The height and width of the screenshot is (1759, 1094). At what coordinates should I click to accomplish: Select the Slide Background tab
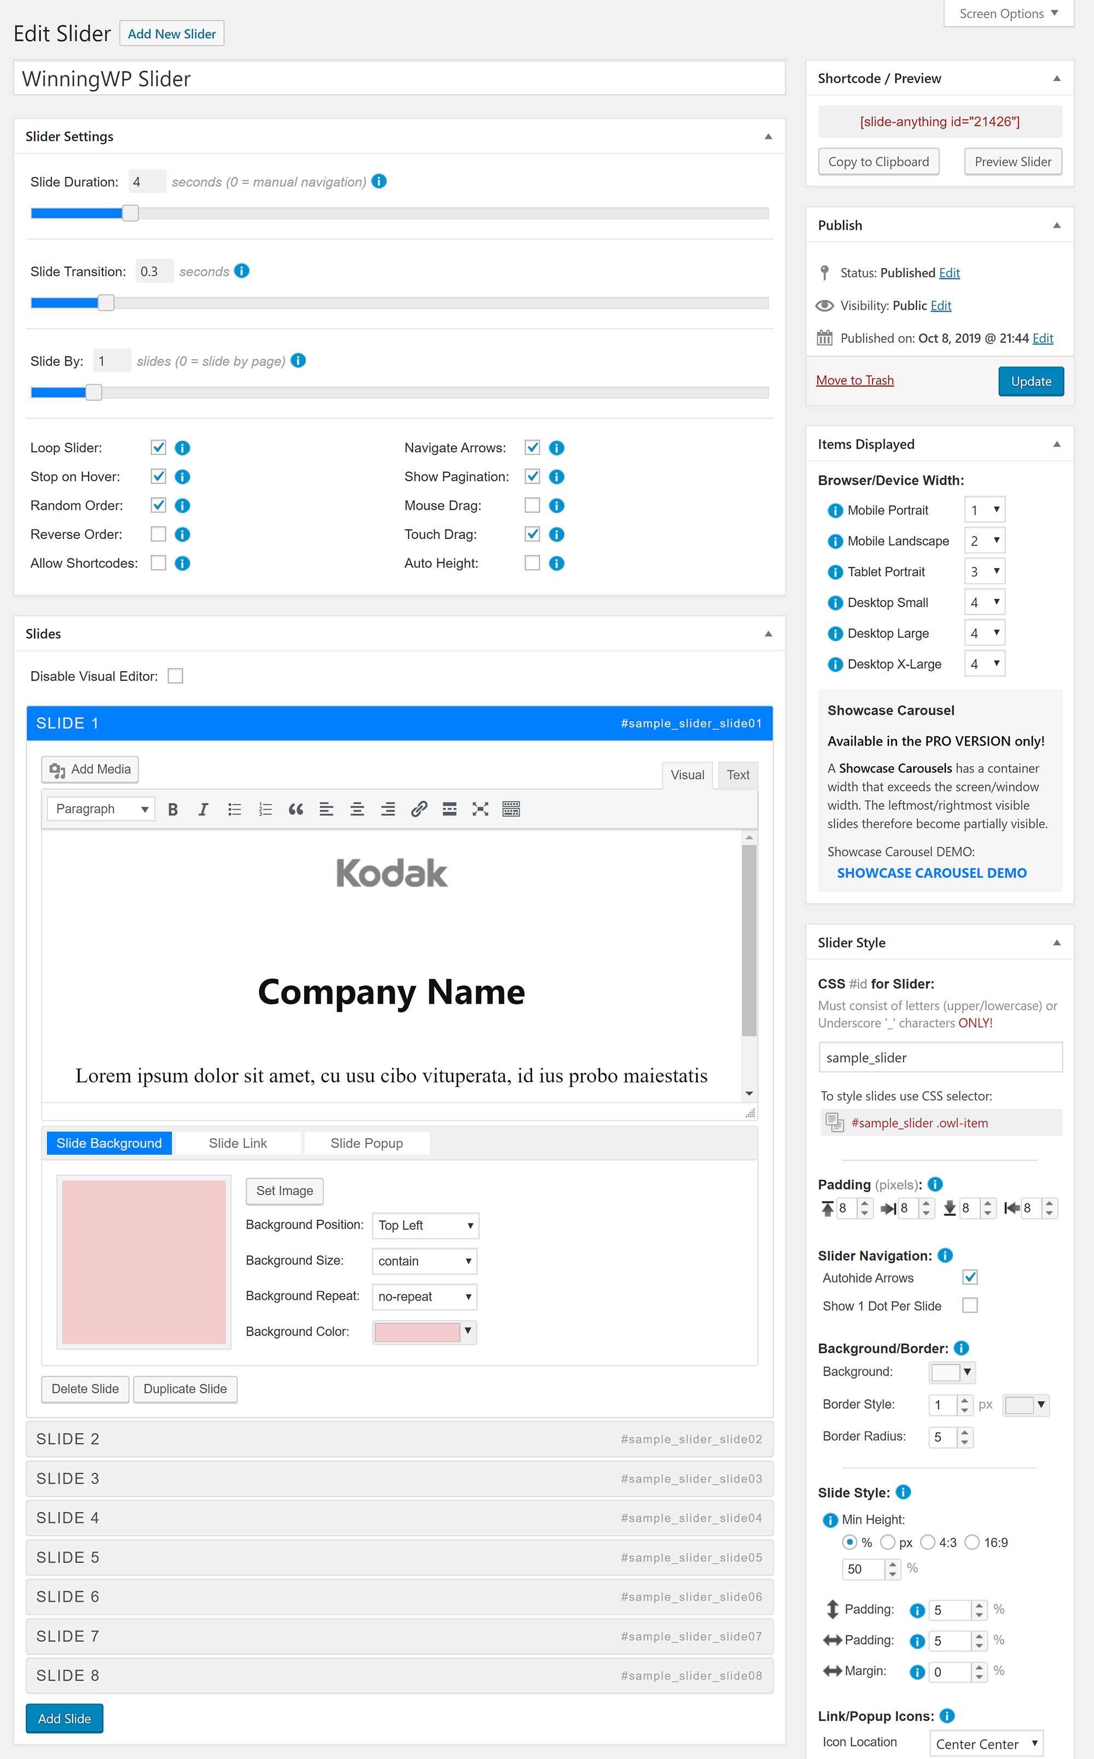109,1144
